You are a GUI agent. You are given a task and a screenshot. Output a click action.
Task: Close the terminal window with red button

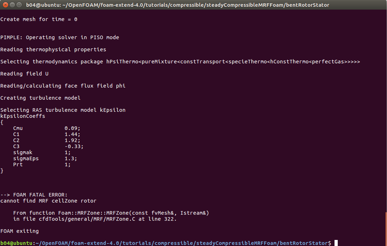5,5
